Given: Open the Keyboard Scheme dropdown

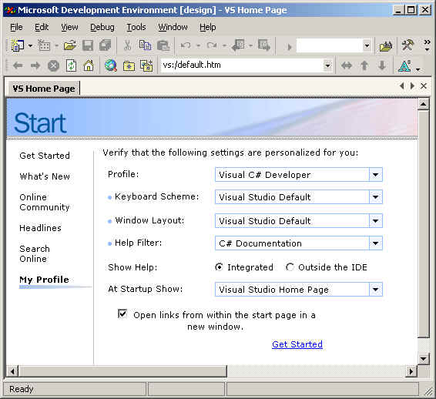Looking at the screenshot, I should coord(376,197).
